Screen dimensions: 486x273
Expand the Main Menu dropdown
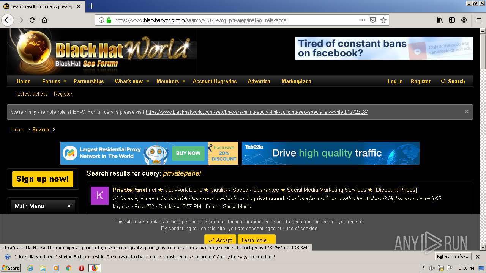tap(69, 206)
